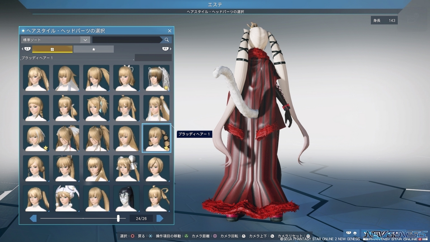Click the カメラ上下 control hint

coord(262,236)
